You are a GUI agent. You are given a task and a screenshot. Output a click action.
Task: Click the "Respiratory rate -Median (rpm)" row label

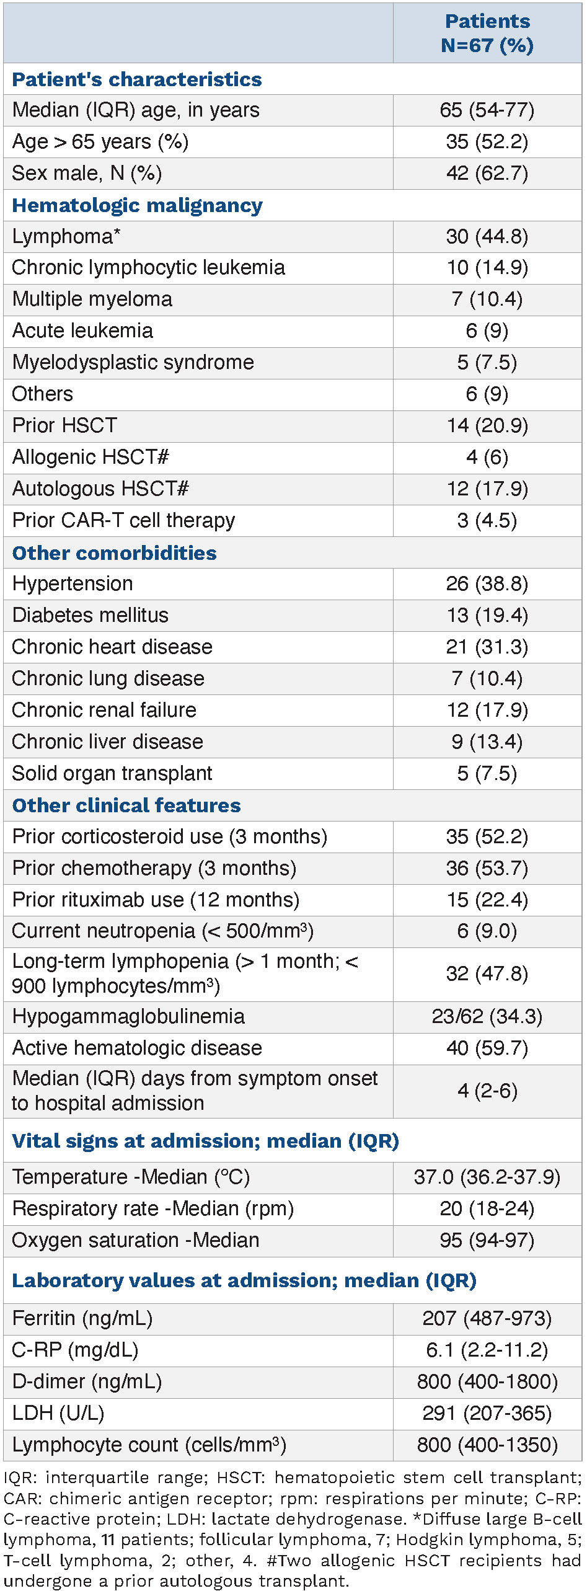[152, 1208]
